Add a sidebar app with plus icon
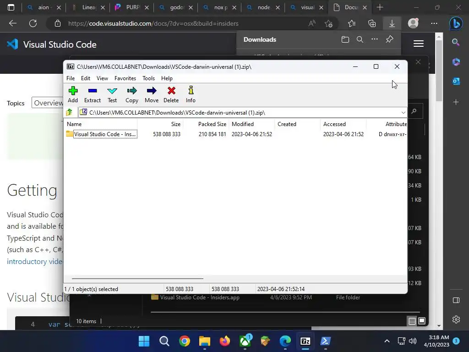 tap(456, 102)
